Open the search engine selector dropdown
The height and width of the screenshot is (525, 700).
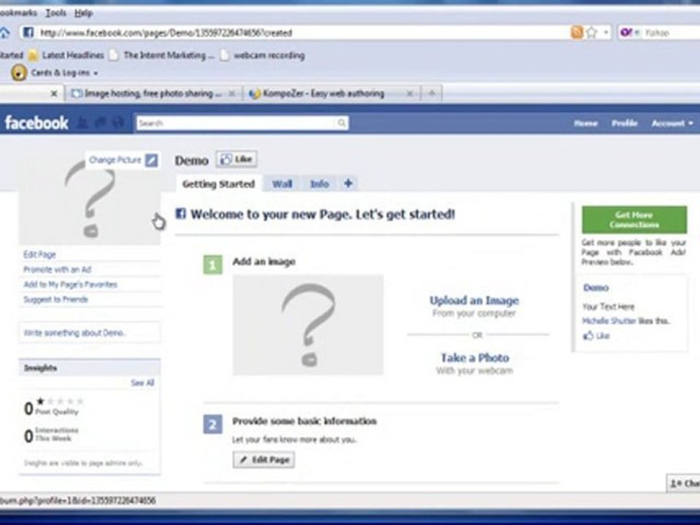637,33
